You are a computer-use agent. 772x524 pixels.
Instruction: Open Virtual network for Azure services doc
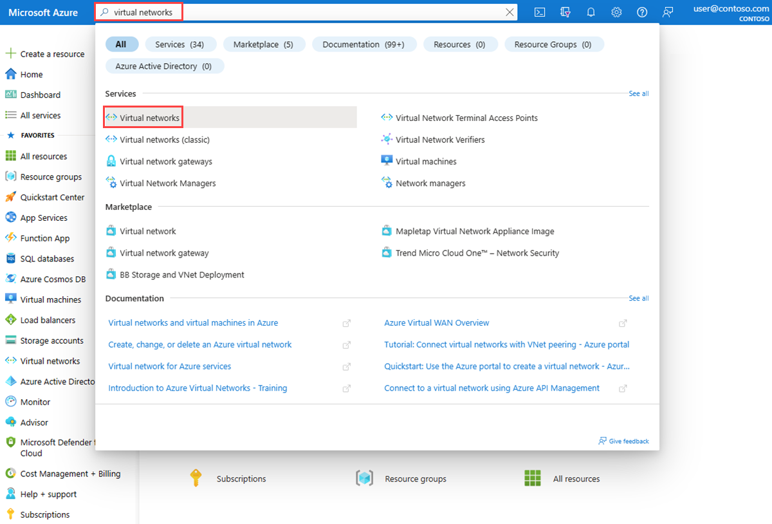pyautogui.click(x=170, y=366)
